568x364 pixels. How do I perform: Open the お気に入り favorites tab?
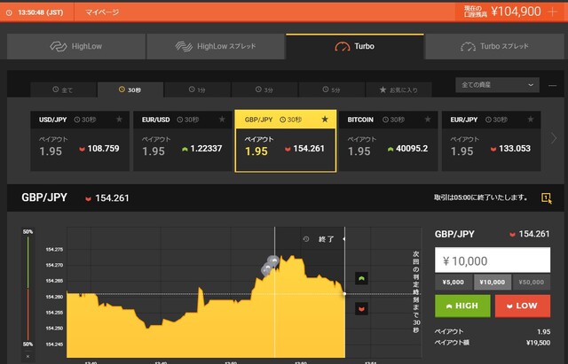click(398, 89)
